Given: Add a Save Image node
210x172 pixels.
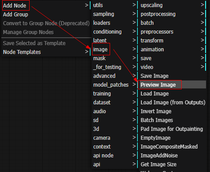Looking at the screenshot, I should pos(173,76).
